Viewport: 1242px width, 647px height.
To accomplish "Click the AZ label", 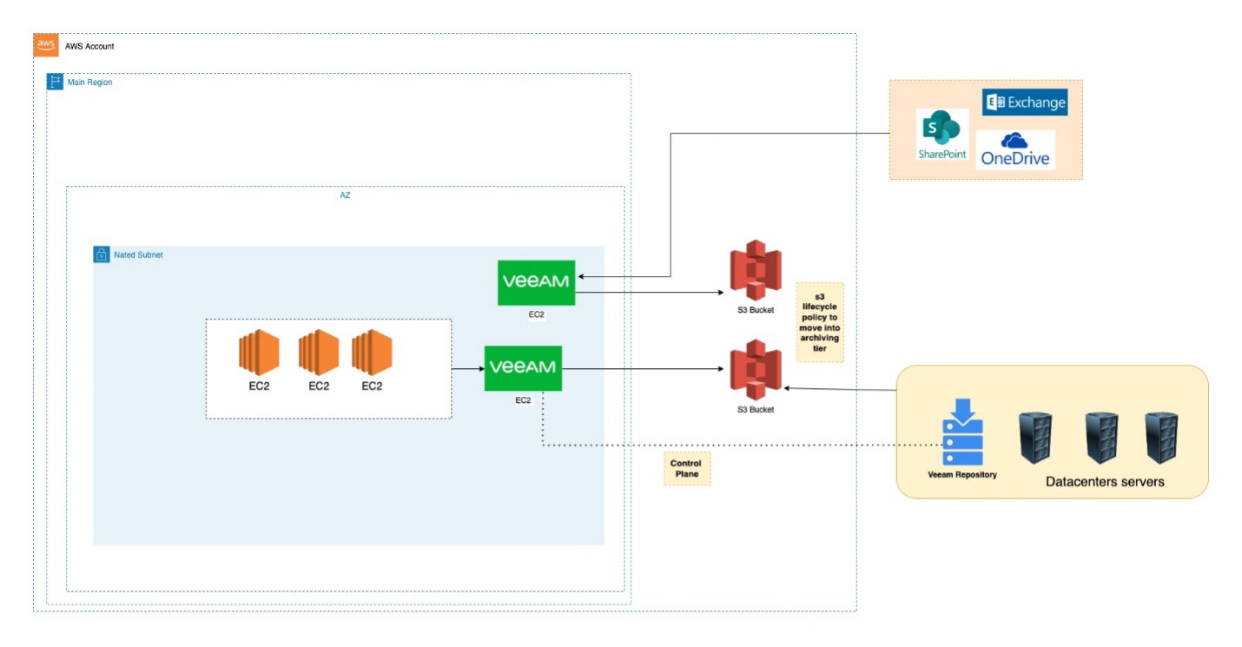I will [x=345, y=196].
